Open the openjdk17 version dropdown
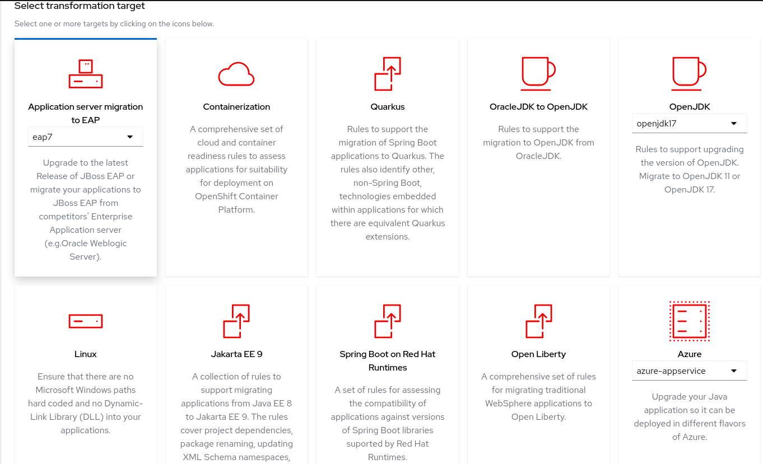 (x=689, y=123)
